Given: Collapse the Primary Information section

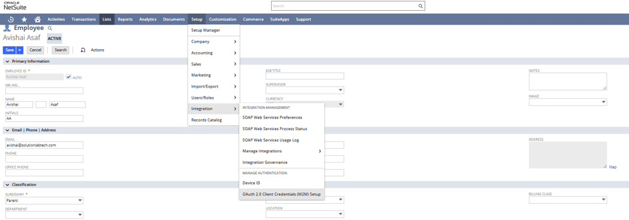Looking at the screenshot, I should (x=7, y=61).
